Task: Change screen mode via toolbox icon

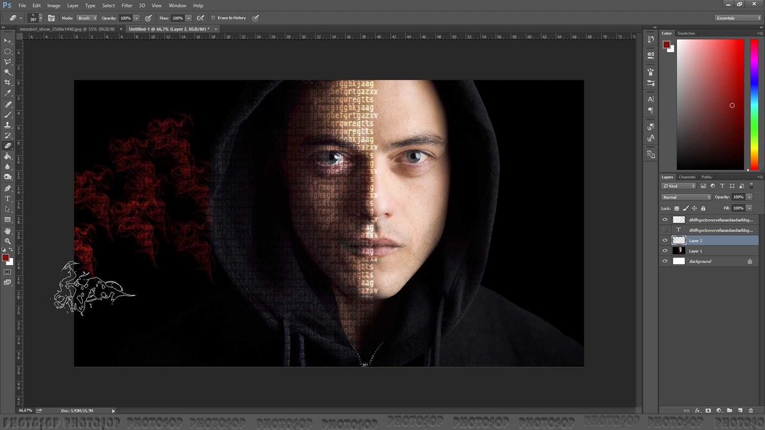Action: point(8,282)
